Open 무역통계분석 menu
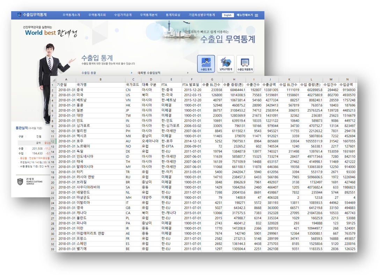This screenshot has width=380, height=275. (148, 15)
